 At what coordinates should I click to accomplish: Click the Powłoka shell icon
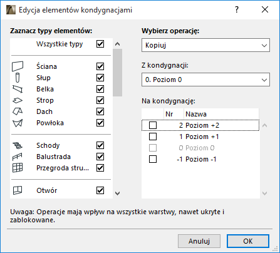pos(18,123)
